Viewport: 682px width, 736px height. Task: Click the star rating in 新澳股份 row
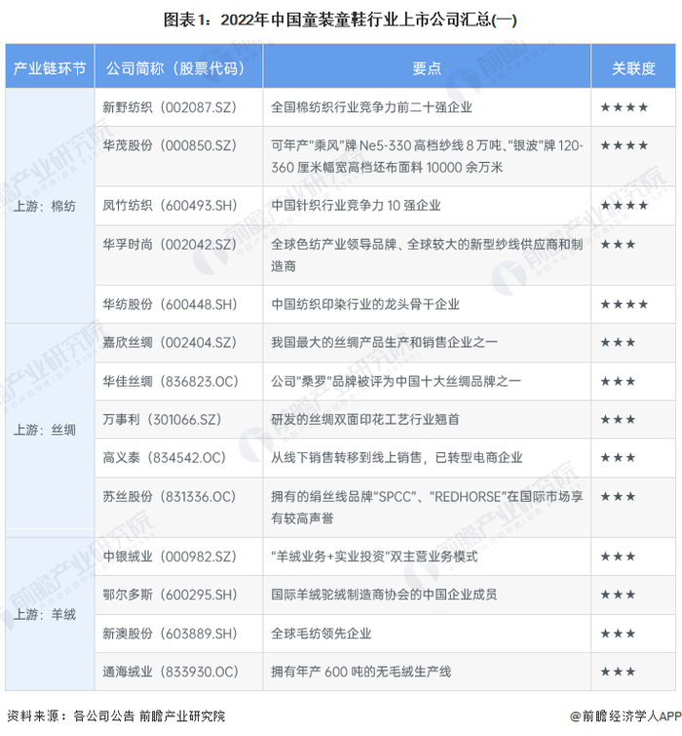click(619, 634)
